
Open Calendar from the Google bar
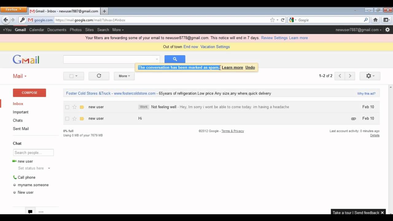tap(37, 30)
